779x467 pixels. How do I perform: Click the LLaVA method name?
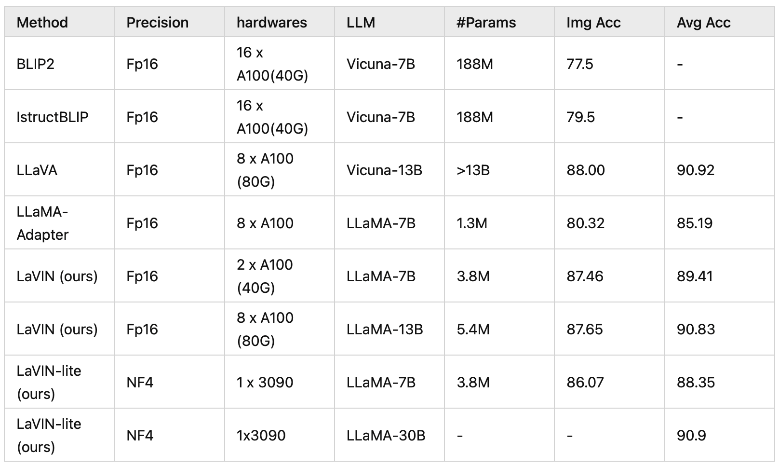37,170
